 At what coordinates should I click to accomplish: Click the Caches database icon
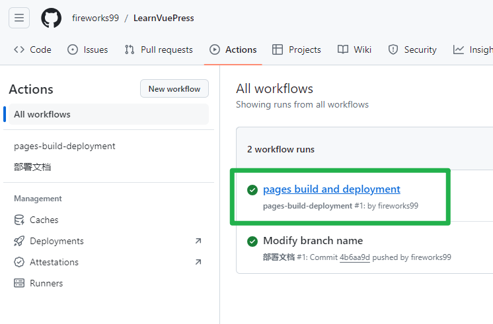(19, 220)
